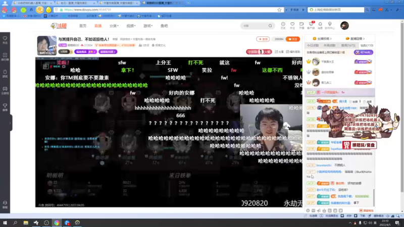Open the client download icon with red badge
404x227 pixels.
coord(311,25)
